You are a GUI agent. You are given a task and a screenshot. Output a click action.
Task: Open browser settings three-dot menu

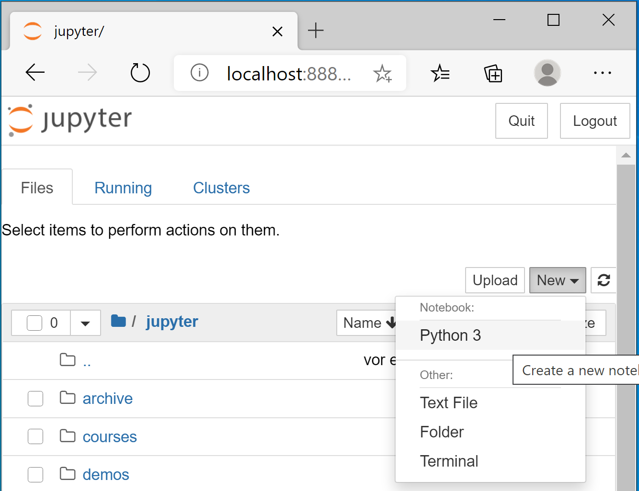[x=602, y=73]
